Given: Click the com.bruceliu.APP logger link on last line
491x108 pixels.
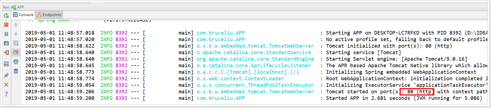Looking at the screenshot, I should pyautogui.click(x=221, y=98).
